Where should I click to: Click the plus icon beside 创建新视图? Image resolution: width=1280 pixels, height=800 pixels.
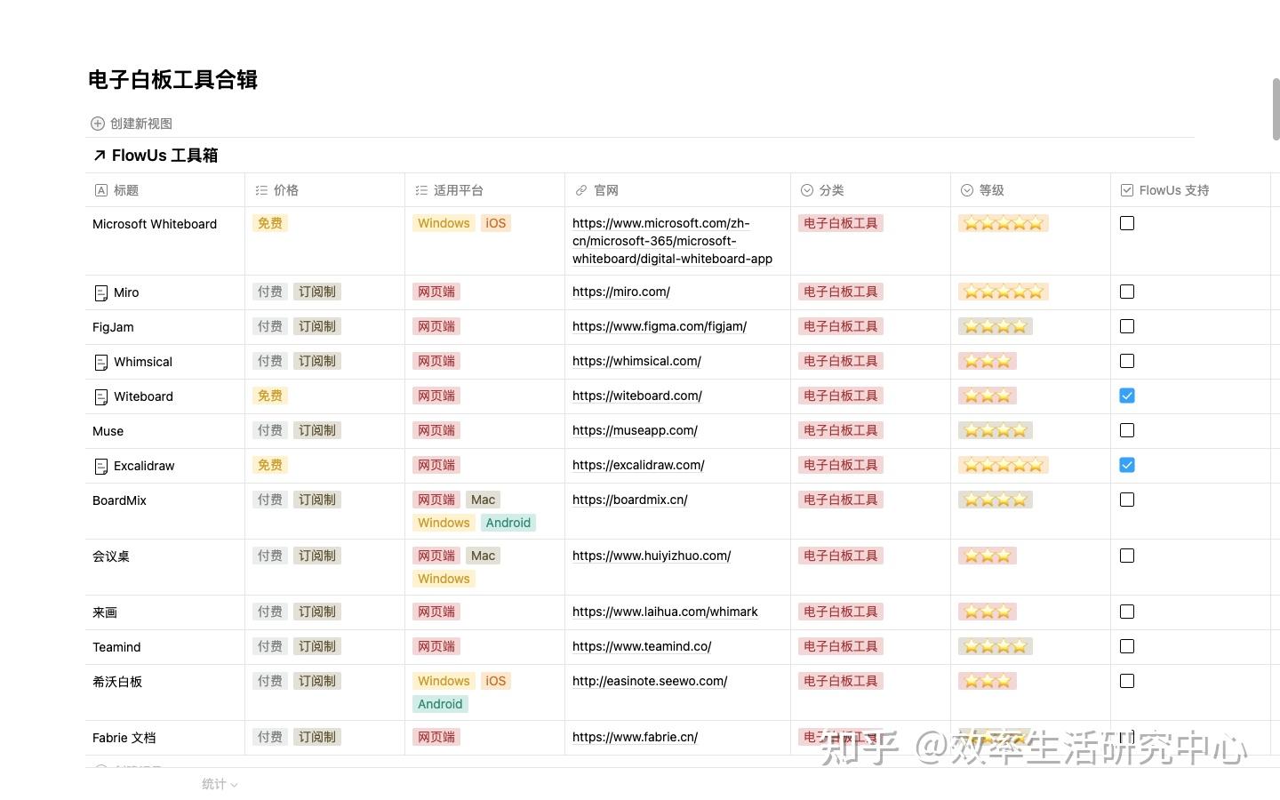pyautogui.click(x=98, y=124)
